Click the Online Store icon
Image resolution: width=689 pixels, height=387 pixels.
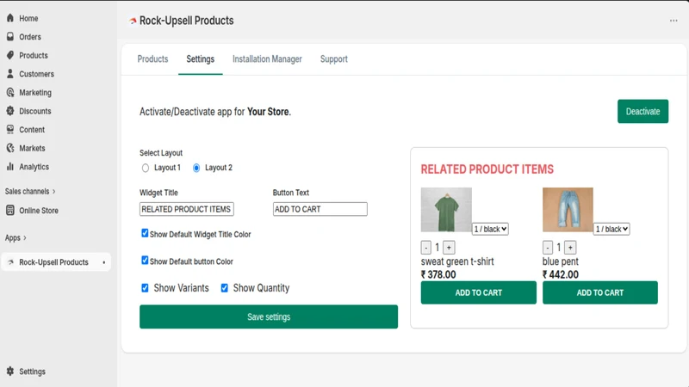(x=10, y=210)
